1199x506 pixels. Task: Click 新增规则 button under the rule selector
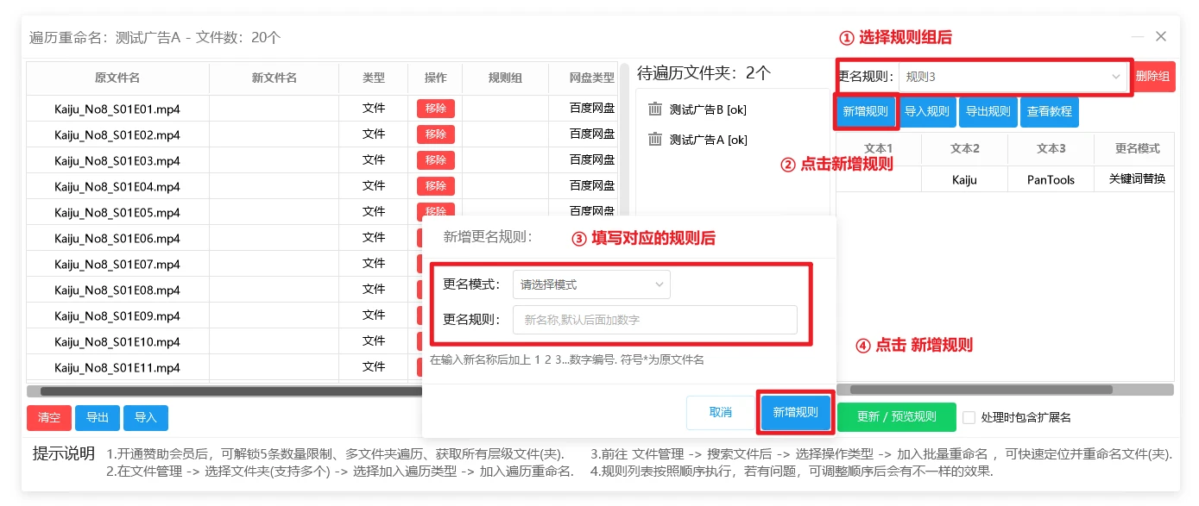tap(865, 112)
